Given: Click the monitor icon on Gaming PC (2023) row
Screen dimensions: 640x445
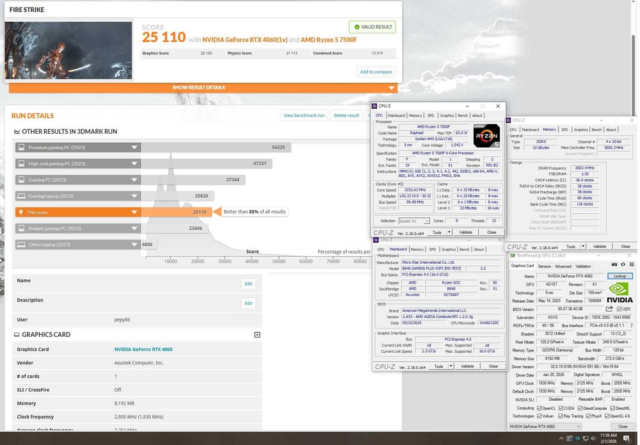Looking at the screenshot, I should click(21, 180).
